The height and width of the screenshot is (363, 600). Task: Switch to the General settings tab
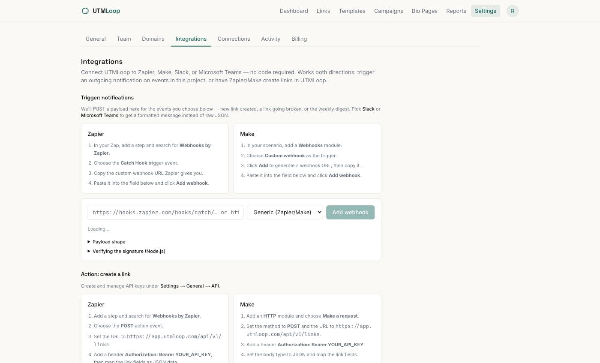click(x=96, y=39)
